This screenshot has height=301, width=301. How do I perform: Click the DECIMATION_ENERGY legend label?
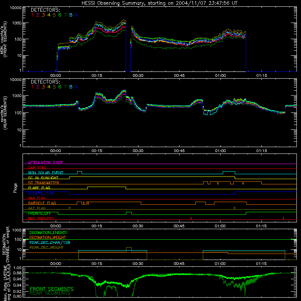coord(48,233)
